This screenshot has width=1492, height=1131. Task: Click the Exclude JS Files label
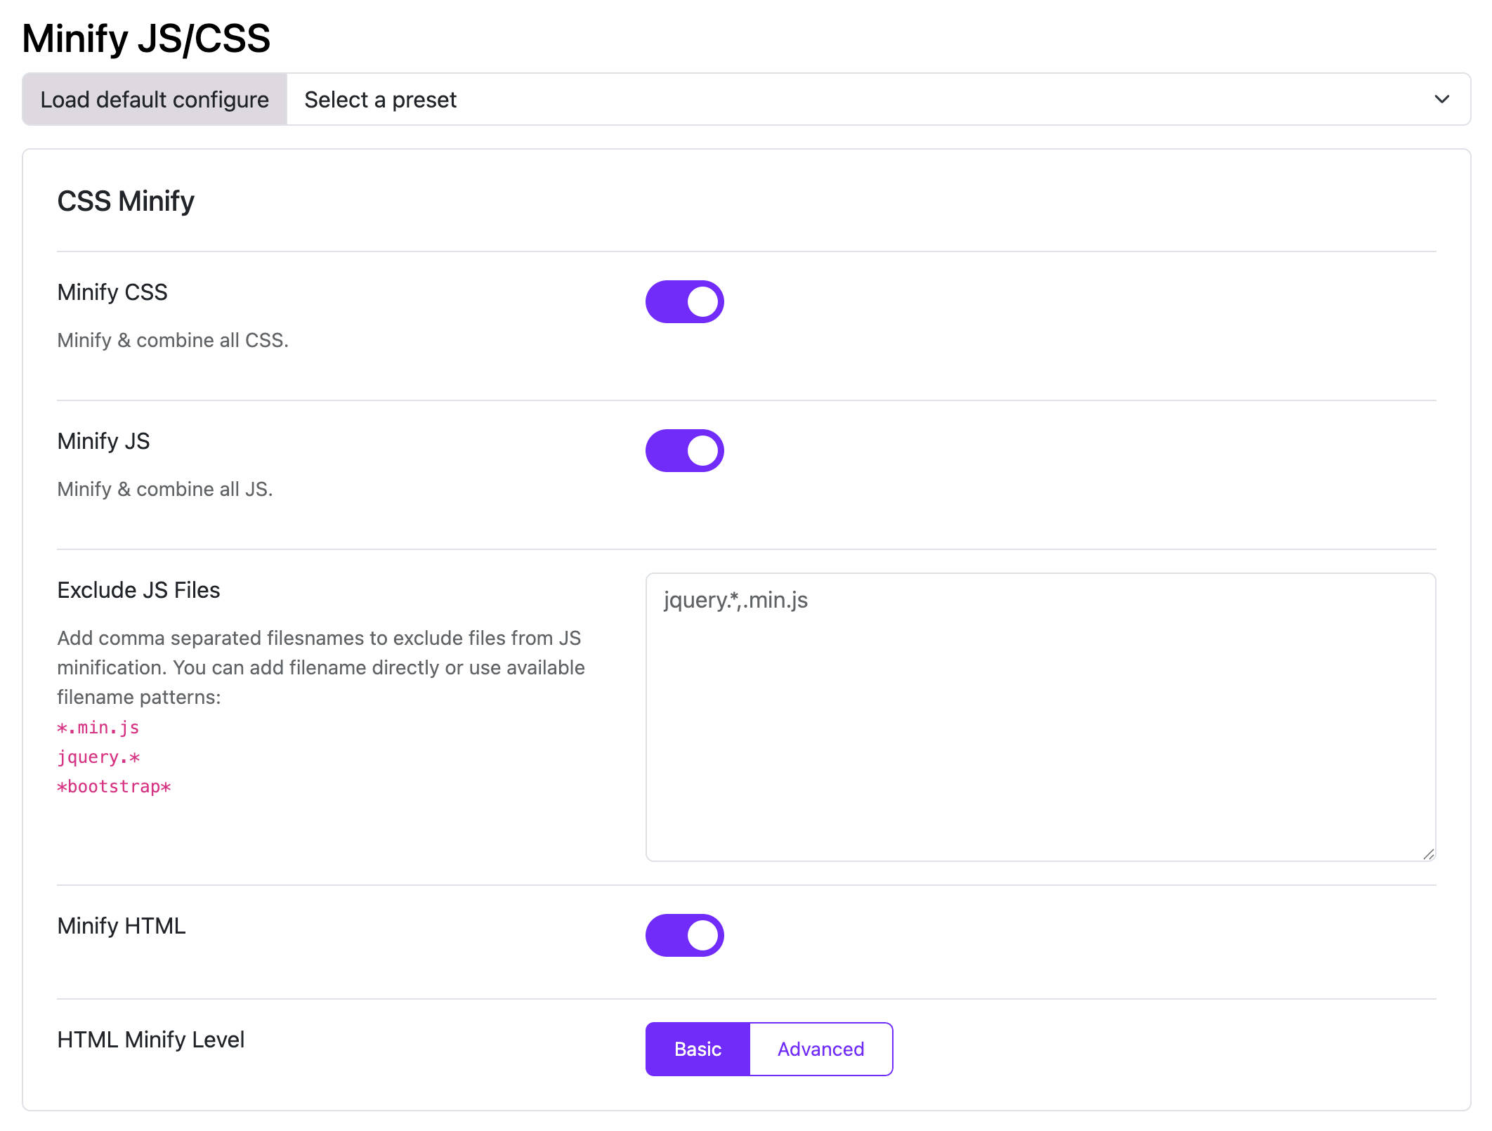coord(138,590)
